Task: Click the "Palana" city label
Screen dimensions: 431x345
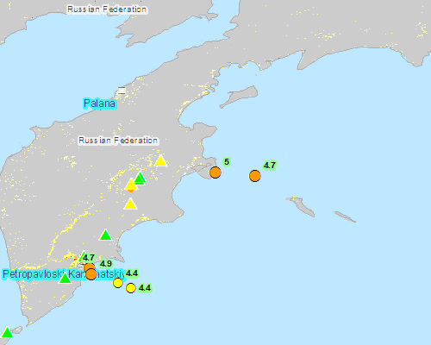Action: pos(100,103)
